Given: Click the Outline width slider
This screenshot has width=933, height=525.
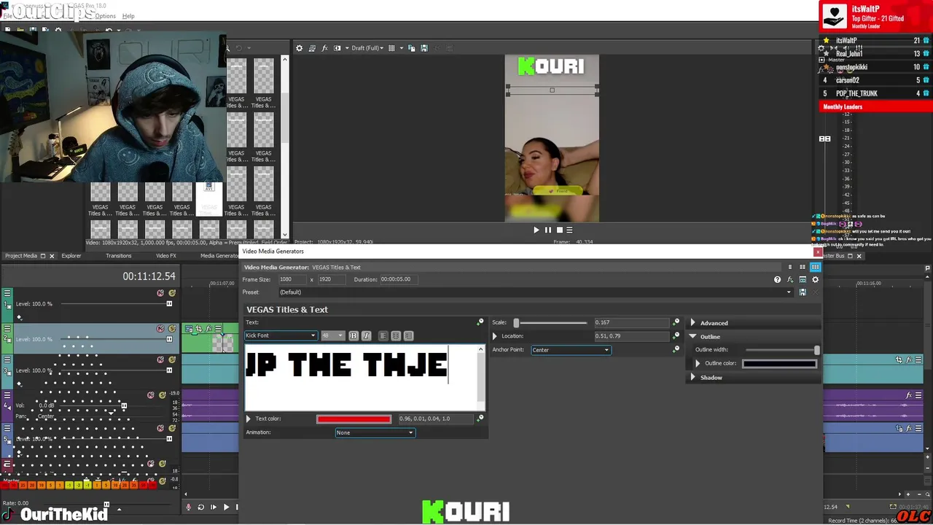Looking at the screenshot, I should (x=784, y=350).
